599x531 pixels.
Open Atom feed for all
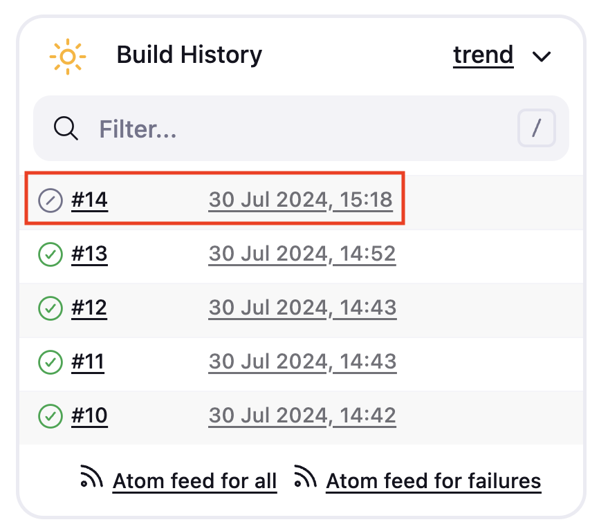pyautogui.click(x=194, y=481)
